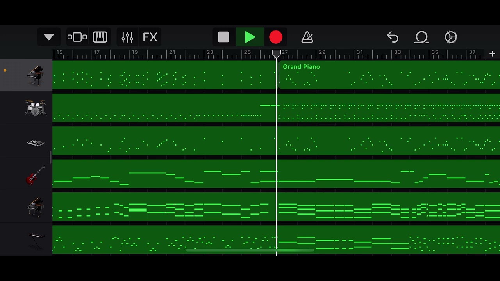This screenshot has height=281, width=500.
Task: Jump to bar 25 on the ruler
Action: (x=247, y=52)
